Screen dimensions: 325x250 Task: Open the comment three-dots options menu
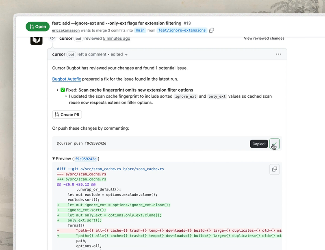[278, 54]
